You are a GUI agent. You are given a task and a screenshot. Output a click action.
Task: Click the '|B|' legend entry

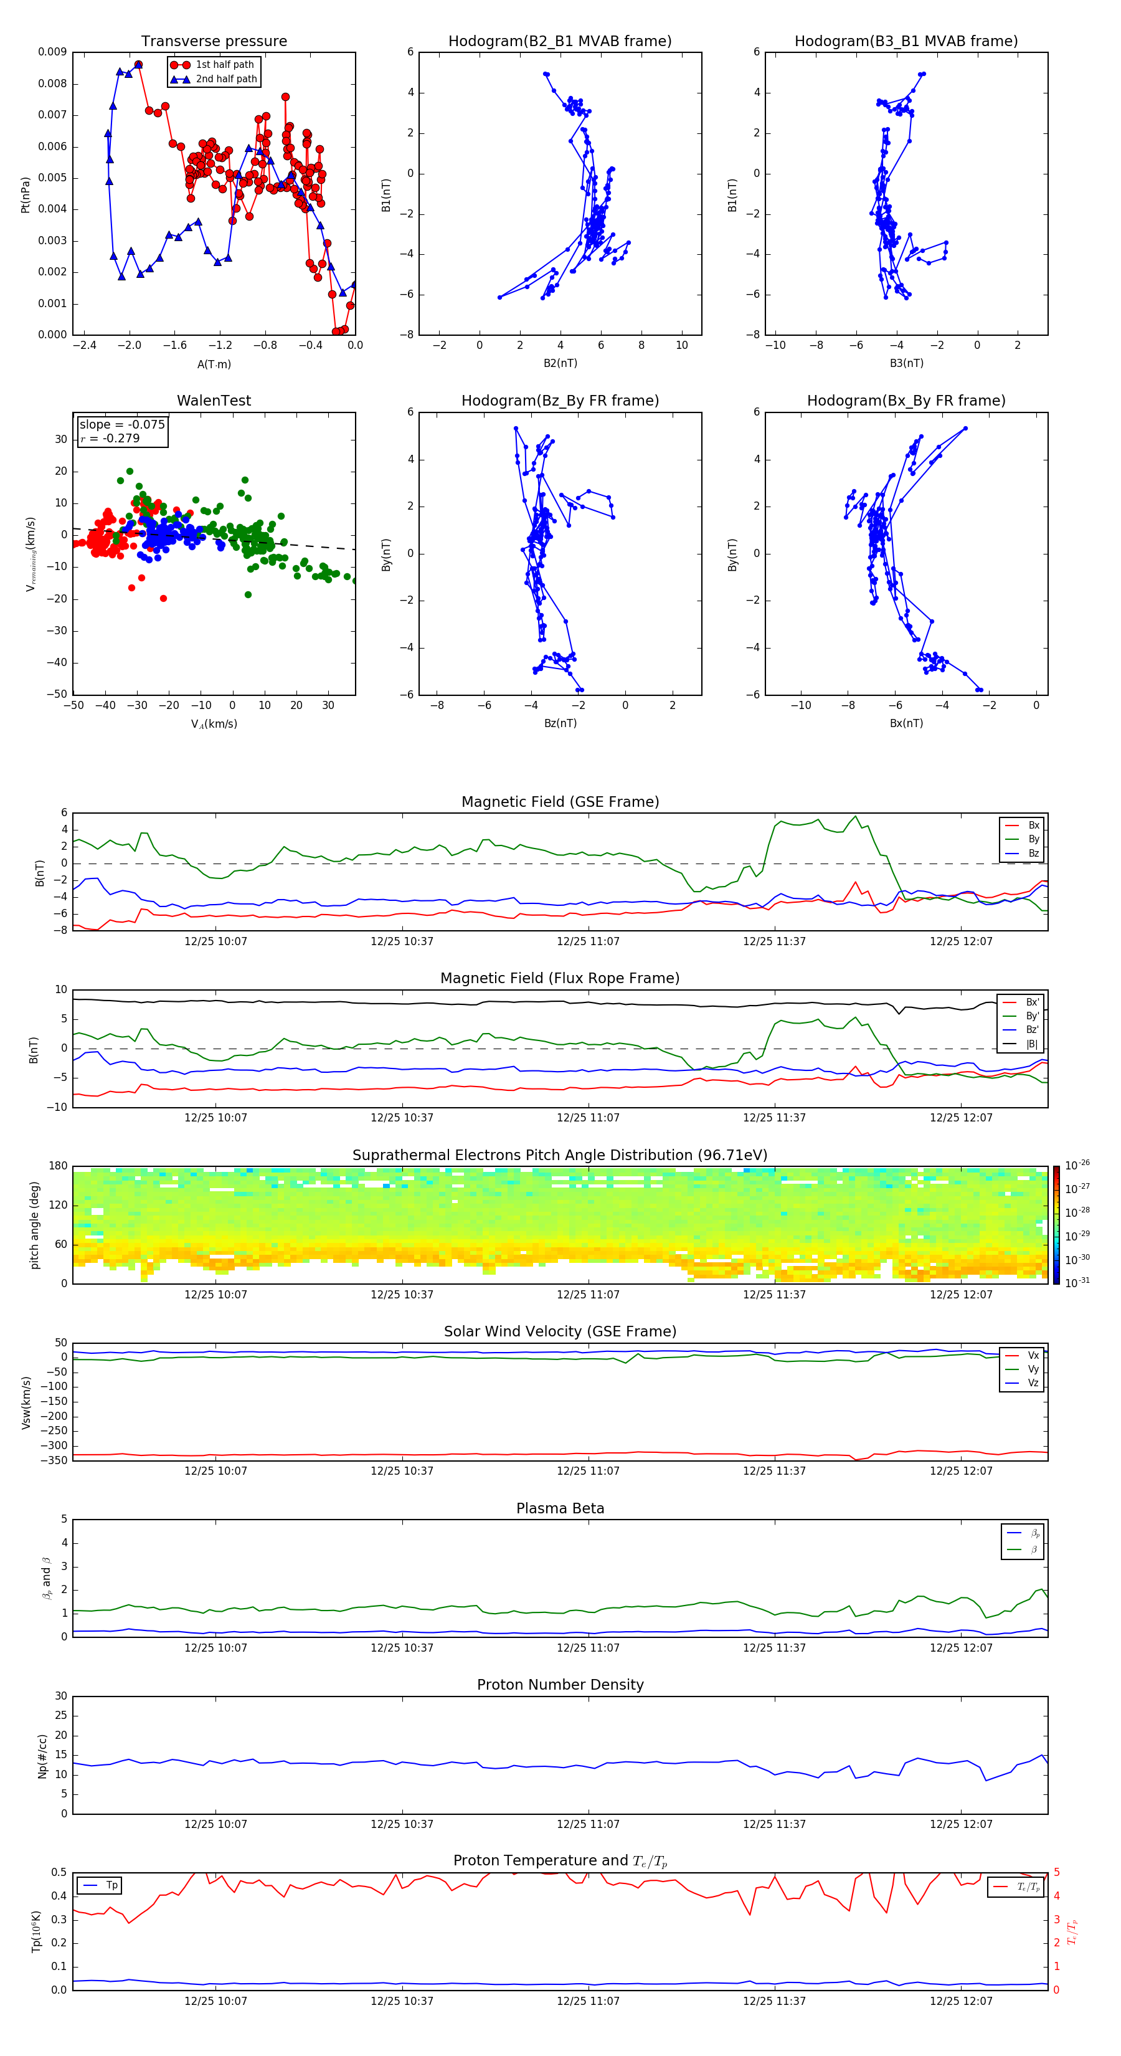(x=1022, y=1044)
